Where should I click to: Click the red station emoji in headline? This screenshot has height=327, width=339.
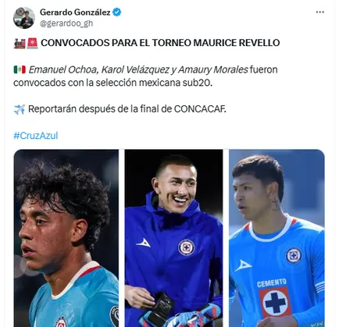tap(32, 43)
